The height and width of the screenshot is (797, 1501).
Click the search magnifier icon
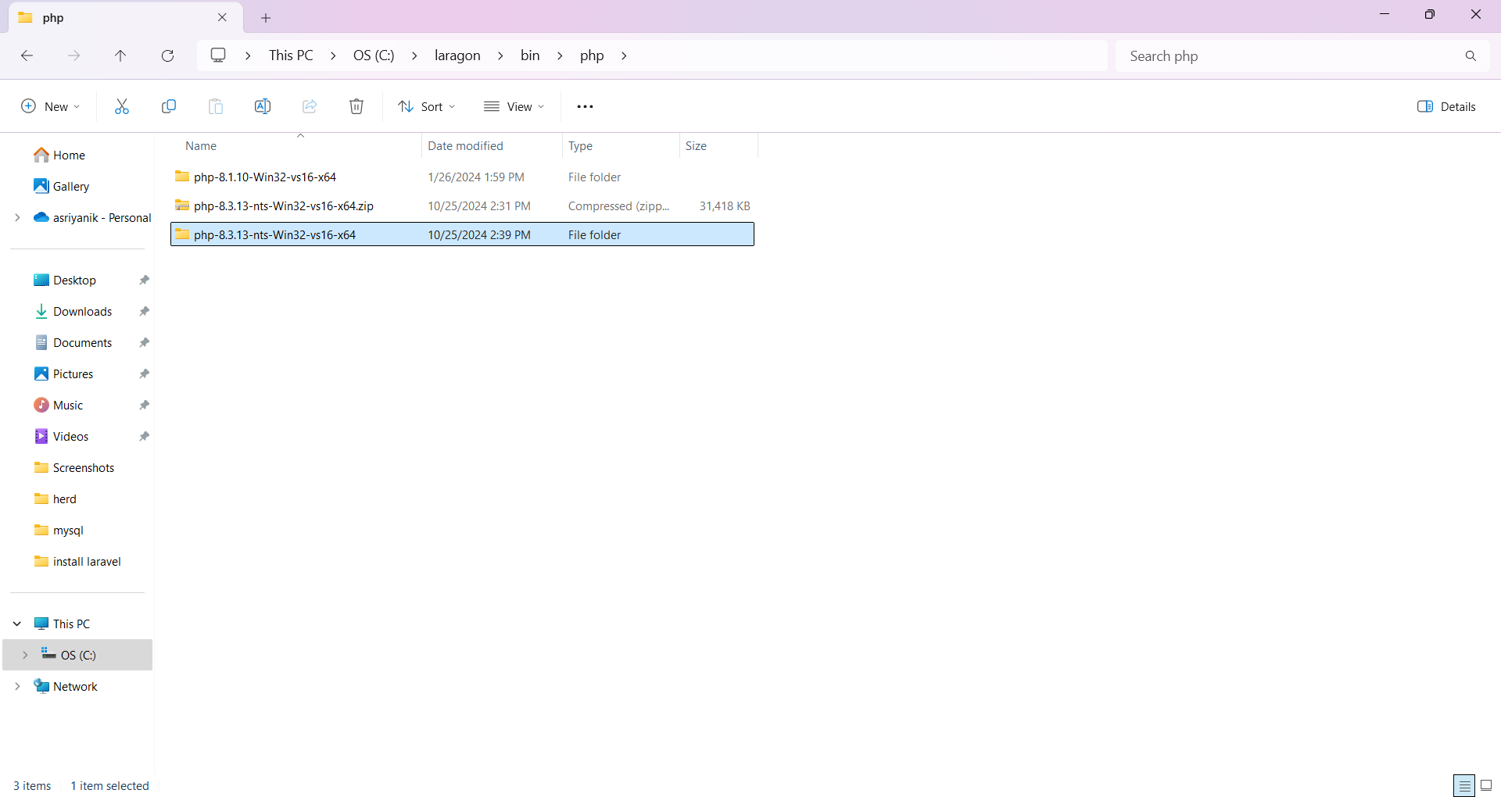coord(1471,55)
